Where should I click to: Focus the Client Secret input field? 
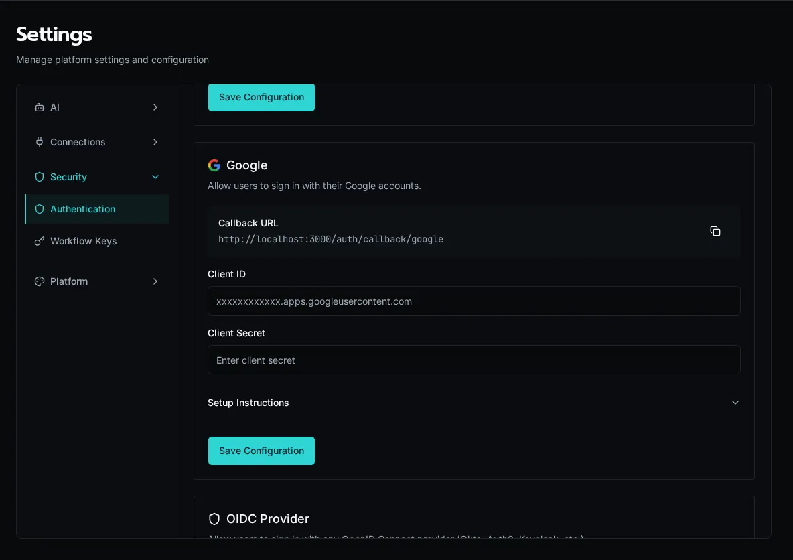point(474,360)
